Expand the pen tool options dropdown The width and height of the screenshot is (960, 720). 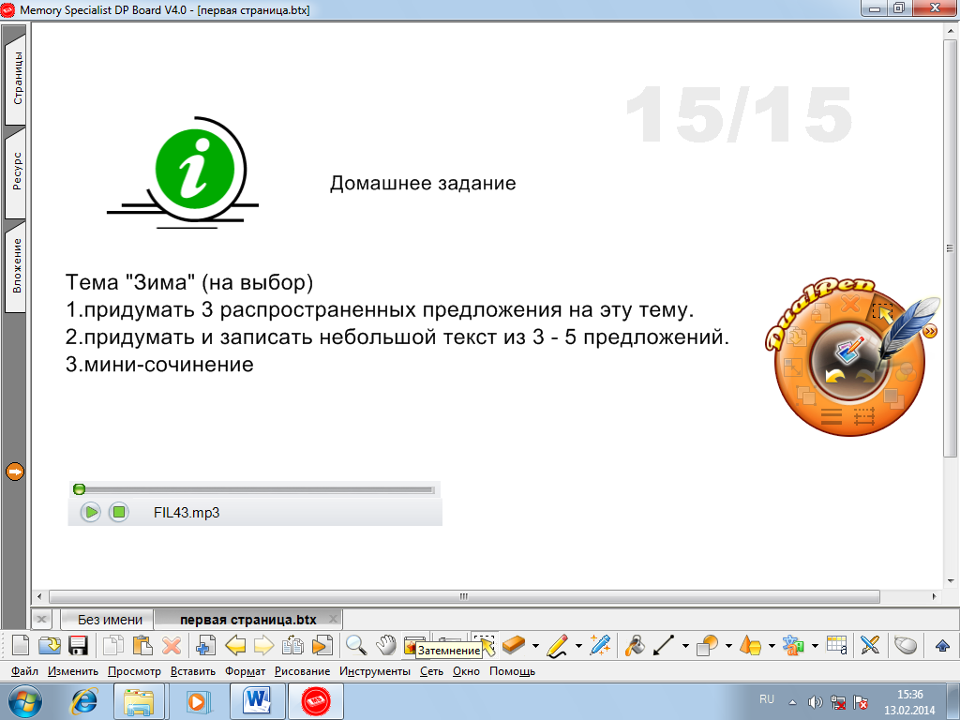578,646
